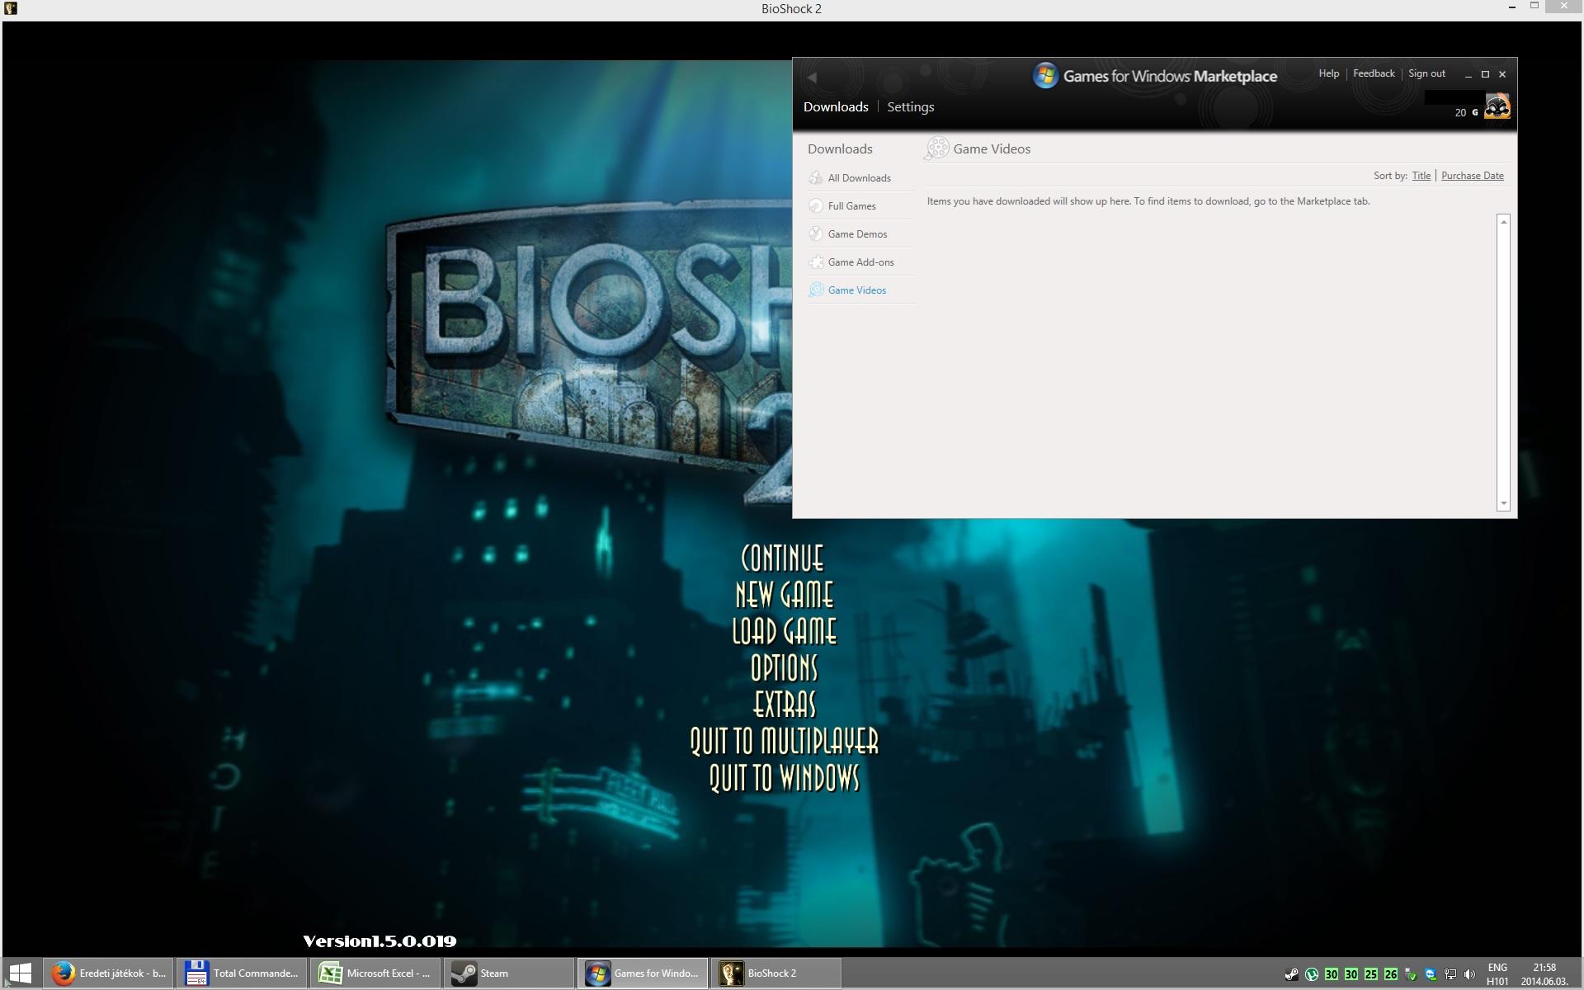Click the TeamViewer tray icon
This screenshot has width=1584, height=990.
click(1431, 974)
